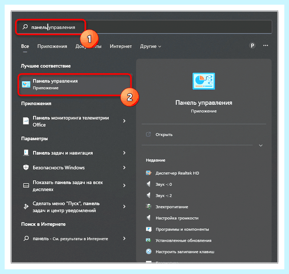The height and width of the screenshot is (274, 289).
Task: Click the show taskbar on all displays icon
Action: [26, 185]
